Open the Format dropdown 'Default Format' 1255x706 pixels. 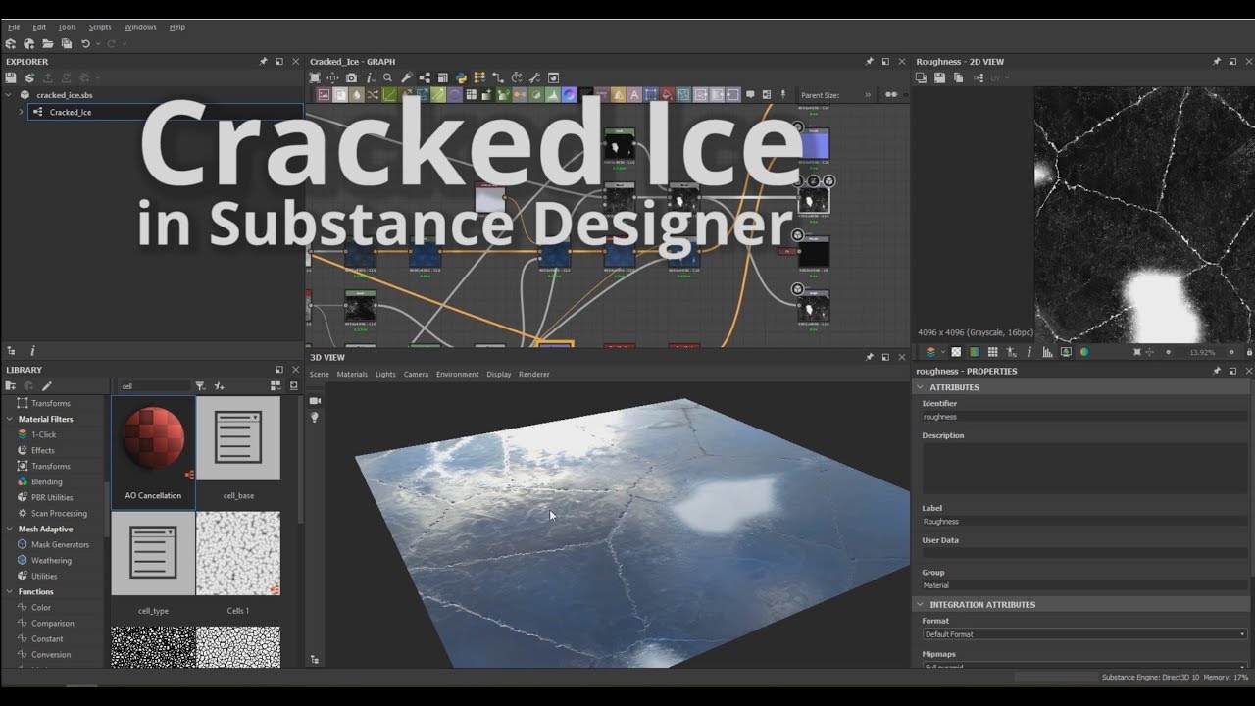(1084, 634)
